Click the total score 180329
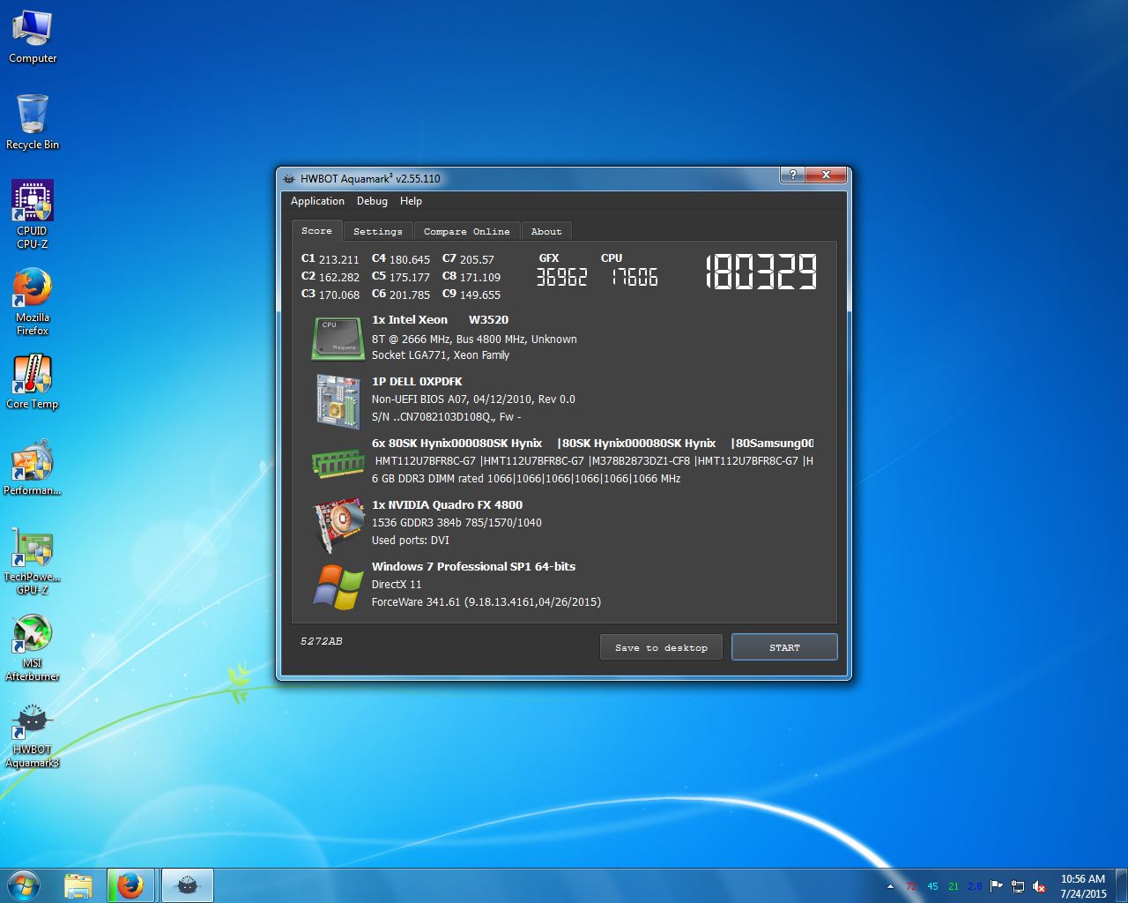This screenshot has width=1128, height=903. pyautogui.click(x=762, y=272)
